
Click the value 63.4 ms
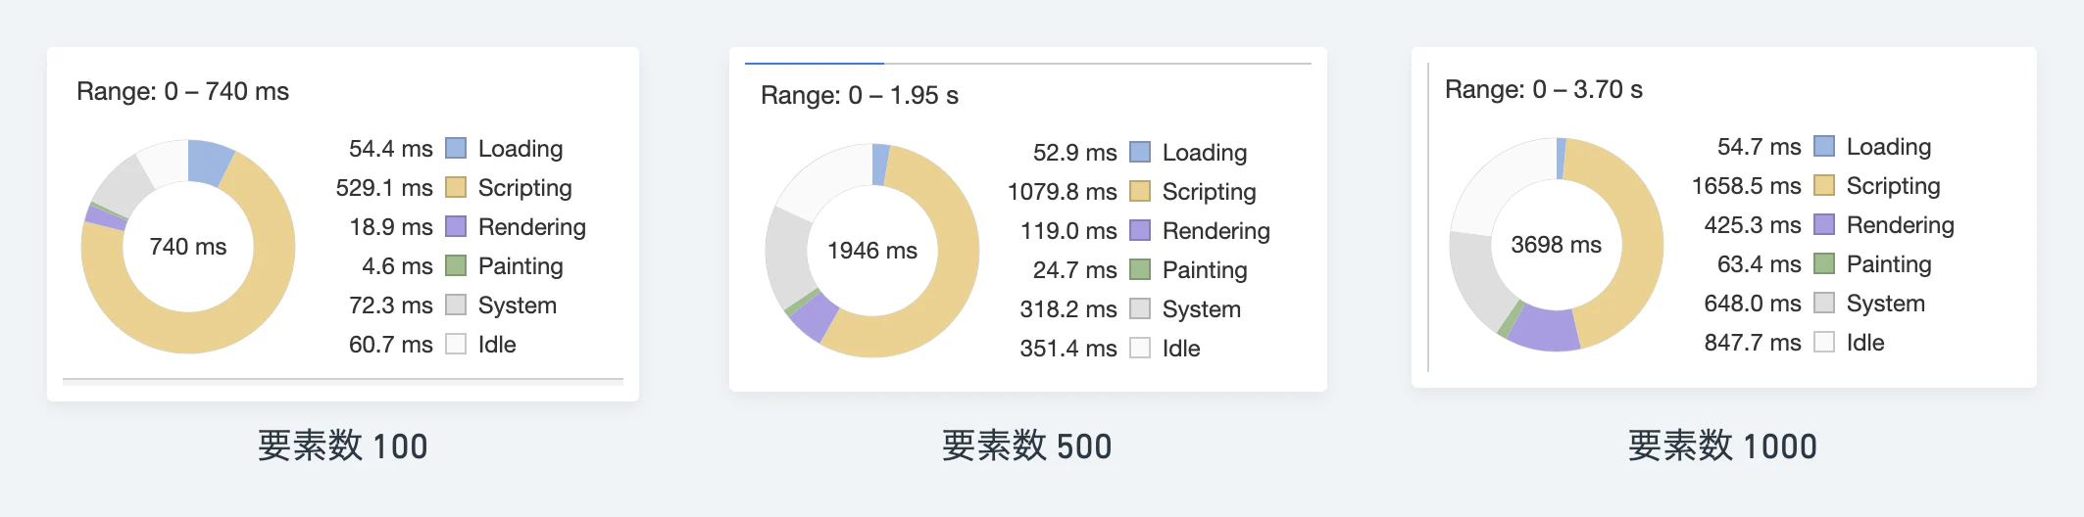[x=1760, y=264]
